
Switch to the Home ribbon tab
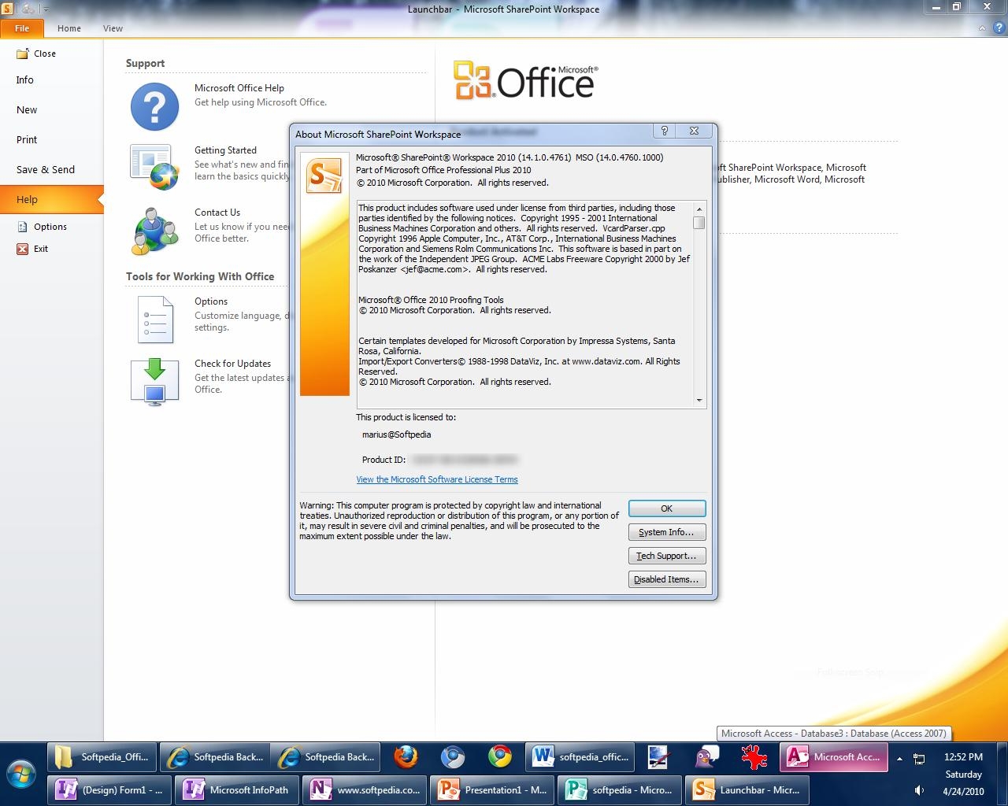[69, 28]
